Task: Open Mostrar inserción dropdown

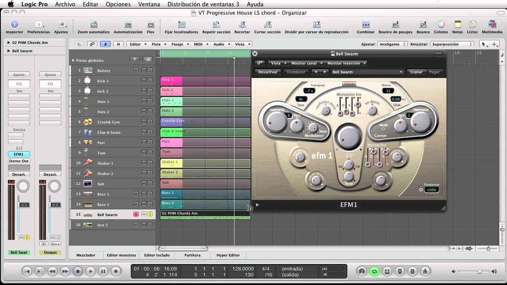Action: 346,63
